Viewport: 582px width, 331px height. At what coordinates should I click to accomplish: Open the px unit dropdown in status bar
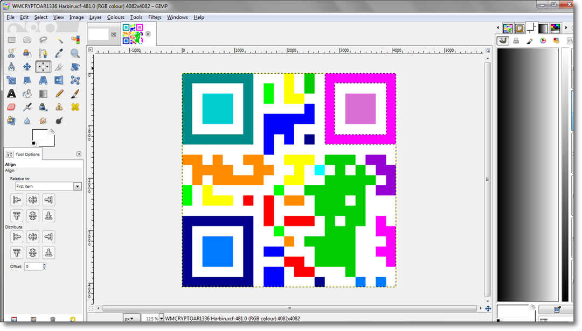point(132,319)
